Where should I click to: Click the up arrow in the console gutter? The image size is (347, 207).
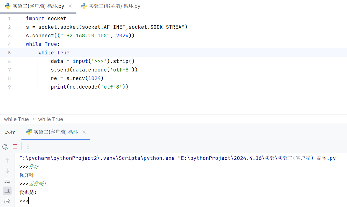[x=7, y=161]
